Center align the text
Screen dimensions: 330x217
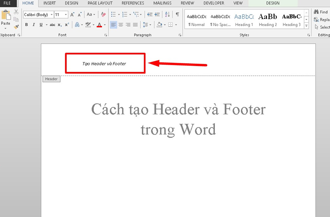121,25
